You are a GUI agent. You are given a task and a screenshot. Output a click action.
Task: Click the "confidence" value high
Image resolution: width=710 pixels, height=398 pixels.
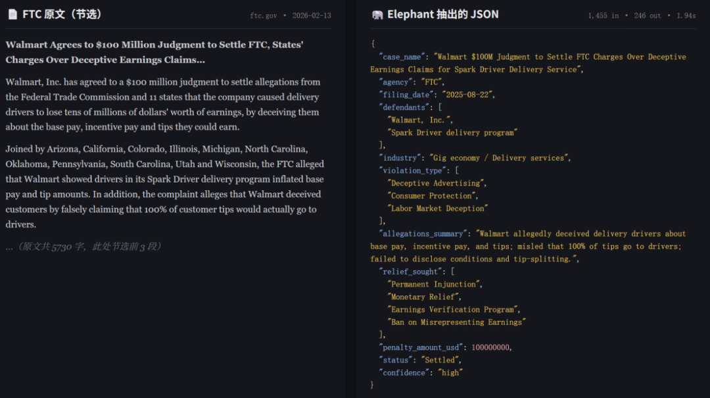coord(451,373)
